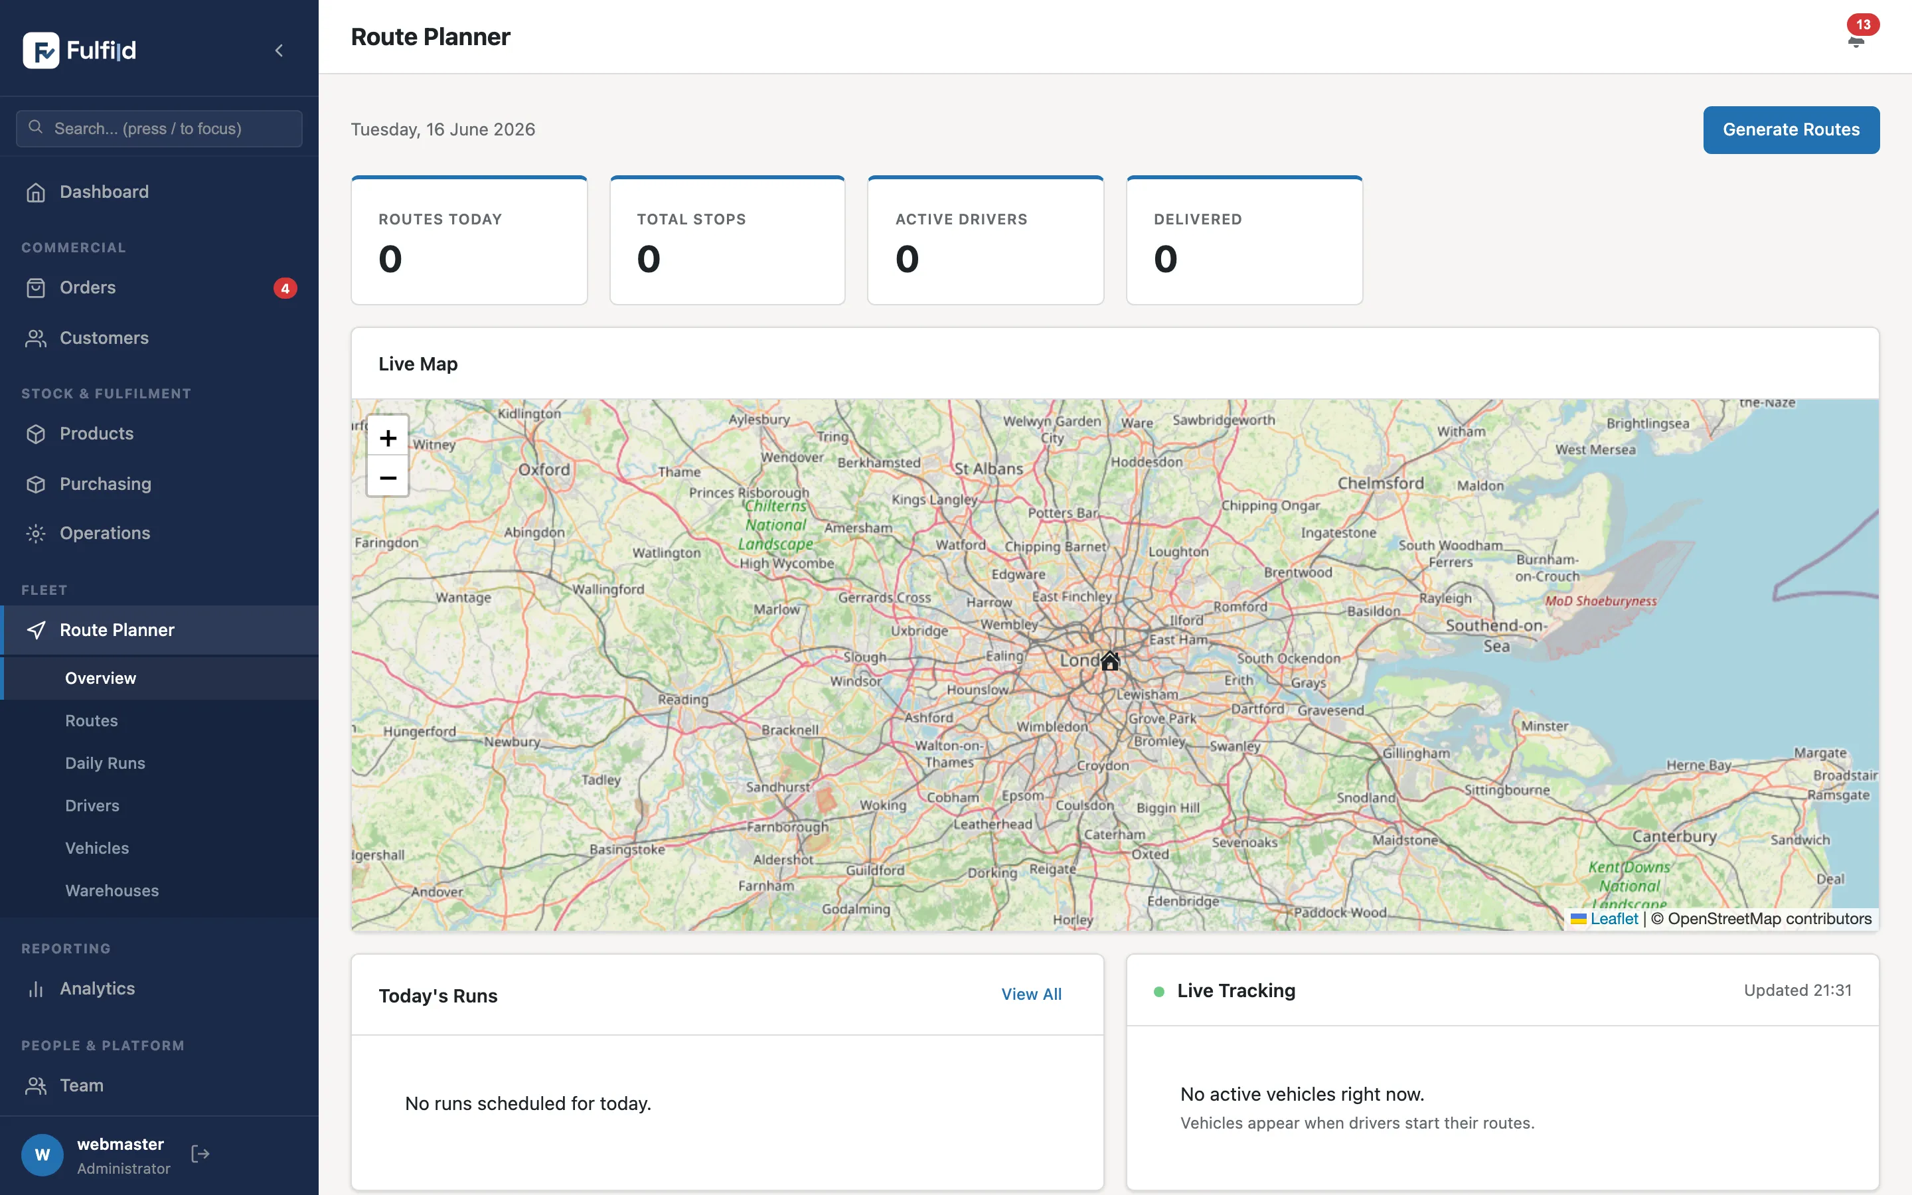This screenshot has height=1195, width=1912.
Task: Click the Fulfild logo icon
Action: point(40,50)
